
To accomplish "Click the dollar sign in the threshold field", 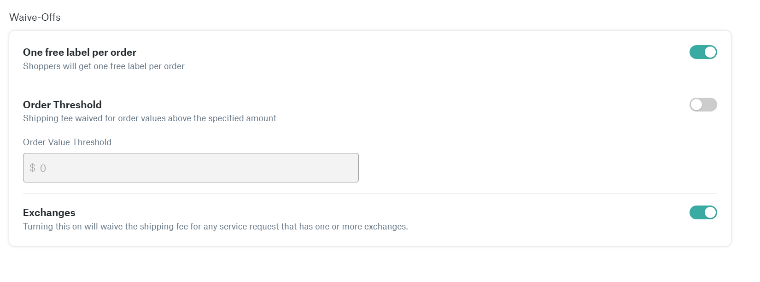I will coord(32,168).
